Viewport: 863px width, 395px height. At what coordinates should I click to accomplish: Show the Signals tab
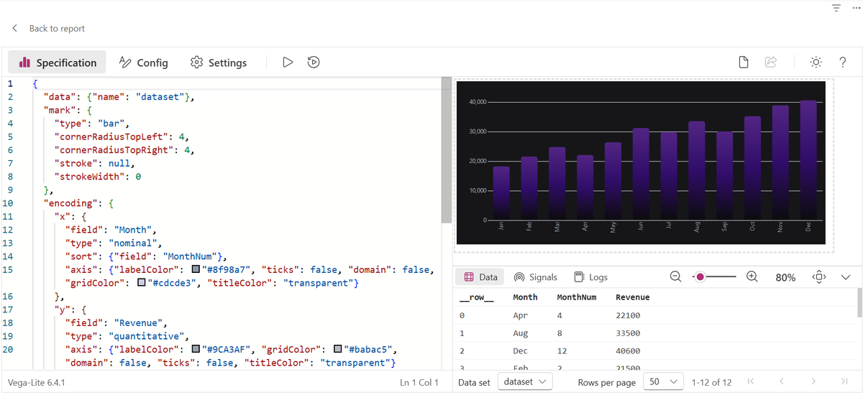pyautogui.click(x=536, y=277)
